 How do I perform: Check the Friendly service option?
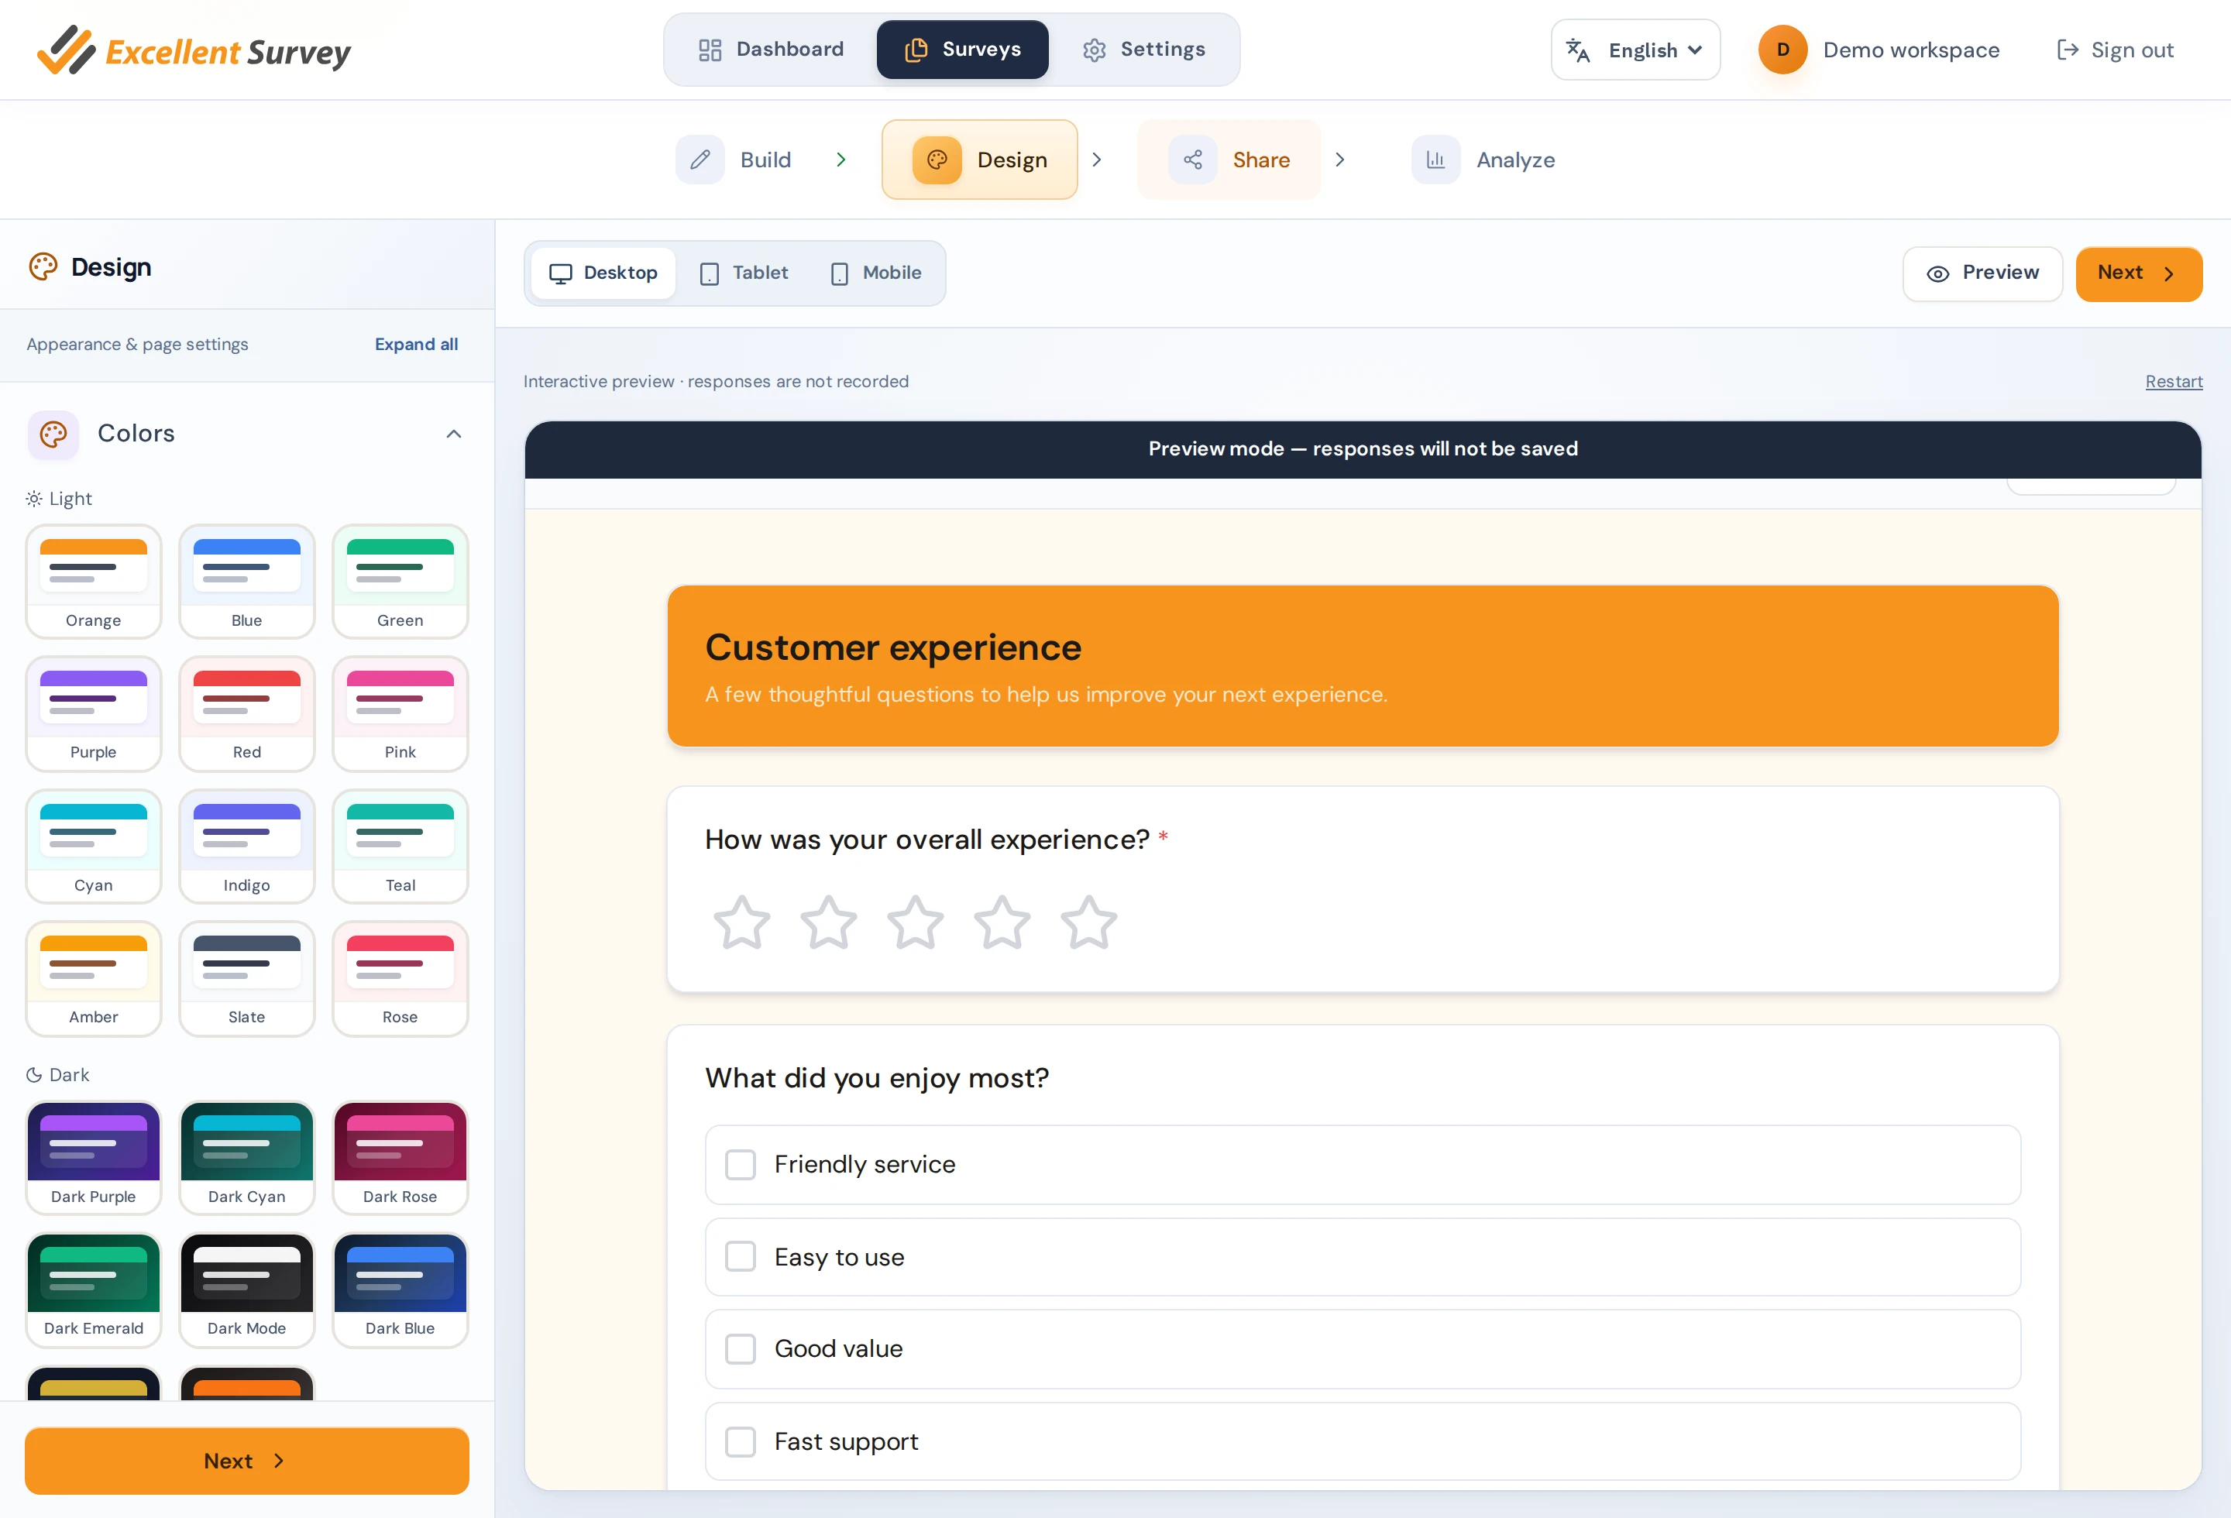pyautogui.click(x=740, y=1165)
